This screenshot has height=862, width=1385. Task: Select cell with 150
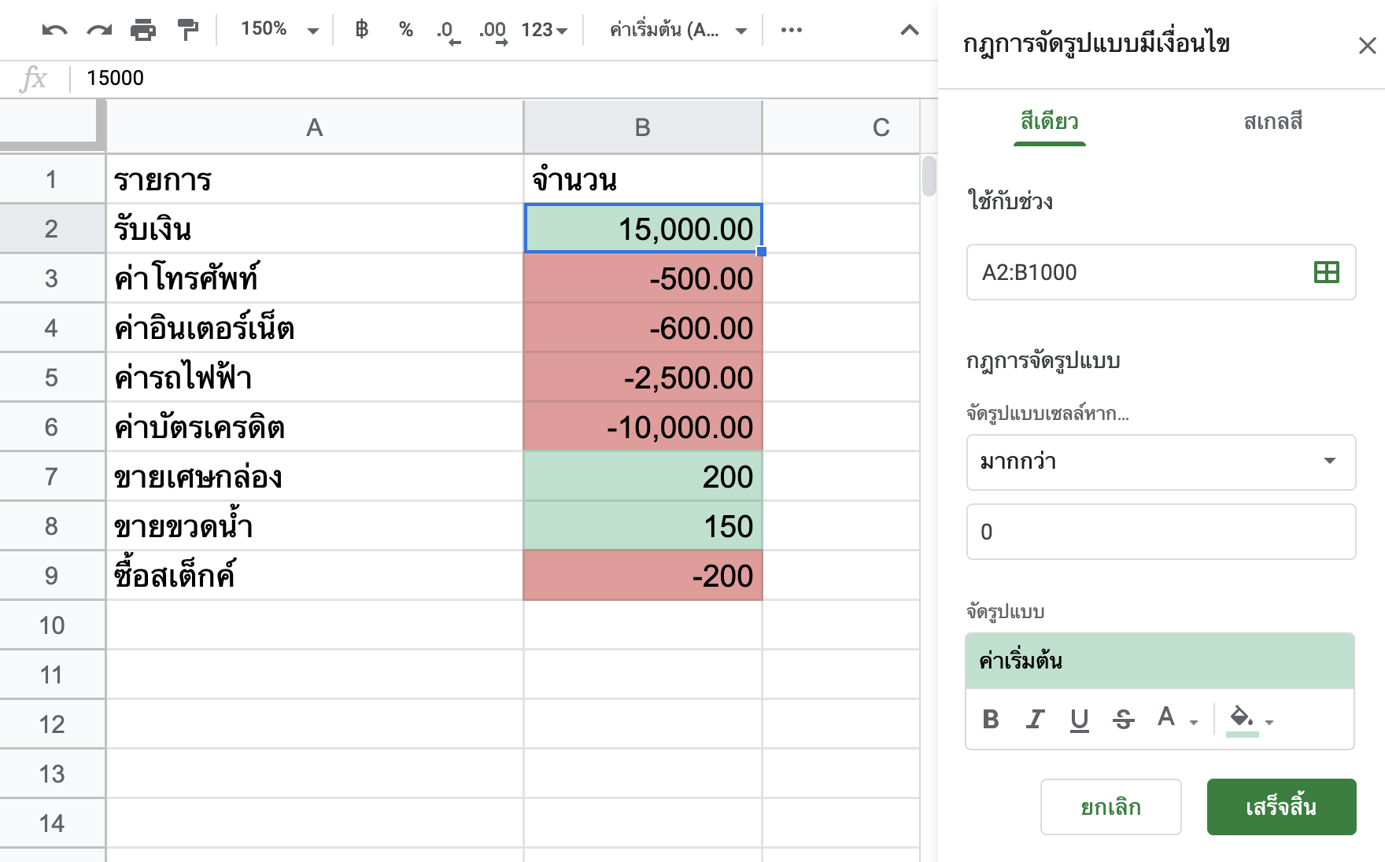point(642,526)
